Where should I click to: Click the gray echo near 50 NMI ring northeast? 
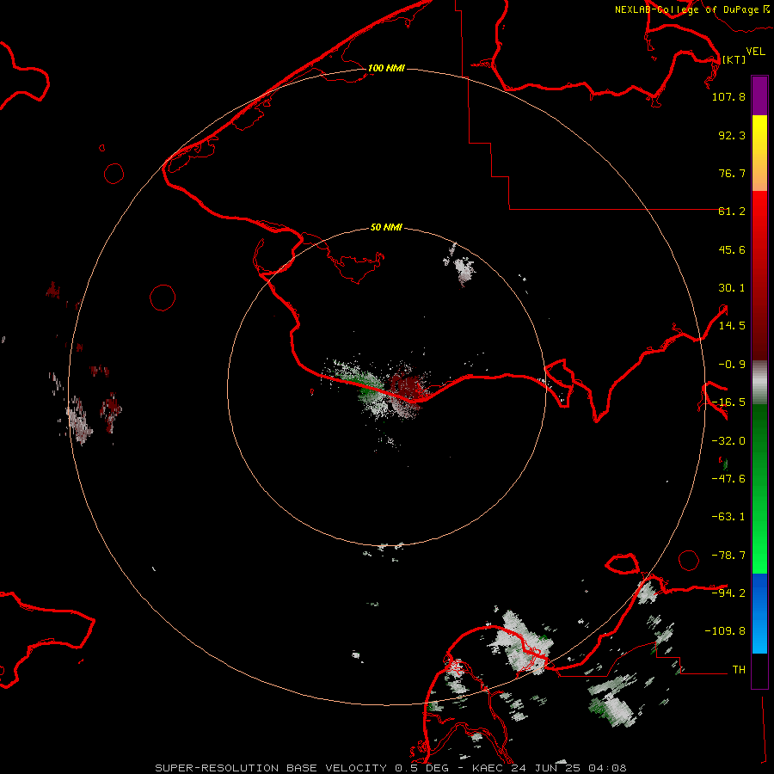pos(464,269)
